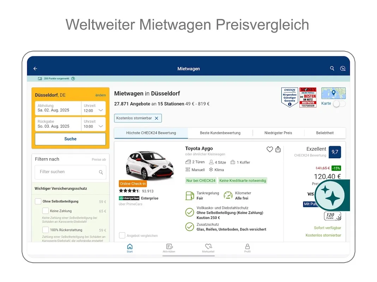Open the map thumbnail

[x=334, y=93]
